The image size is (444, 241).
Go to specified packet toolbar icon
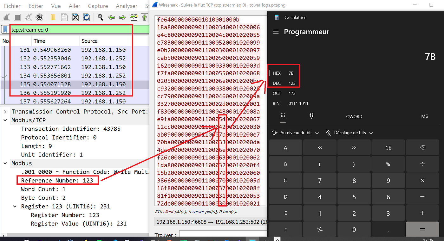134,17
